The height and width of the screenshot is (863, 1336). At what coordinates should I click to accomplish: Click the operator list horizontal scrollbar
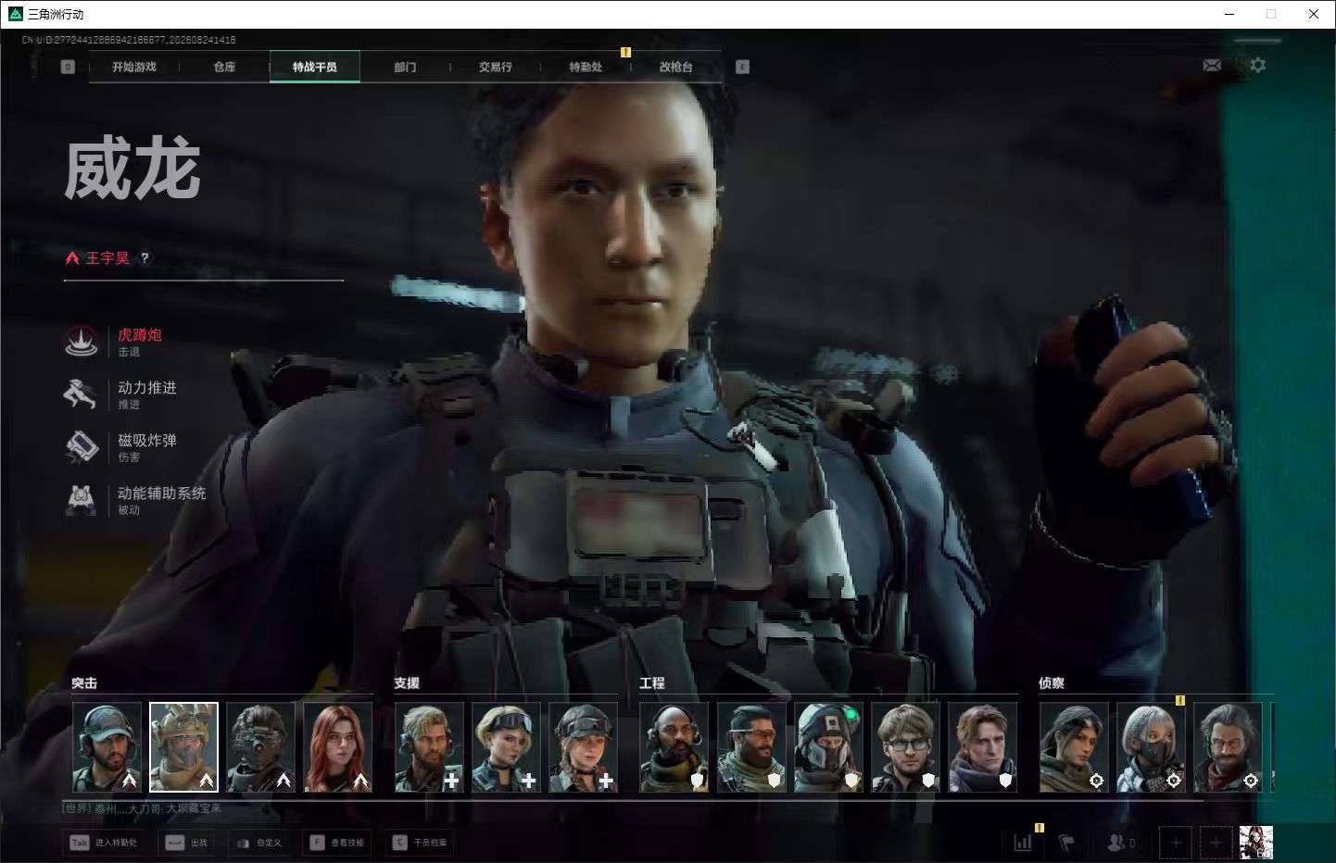pyautogui.click(x=633, y=799)
